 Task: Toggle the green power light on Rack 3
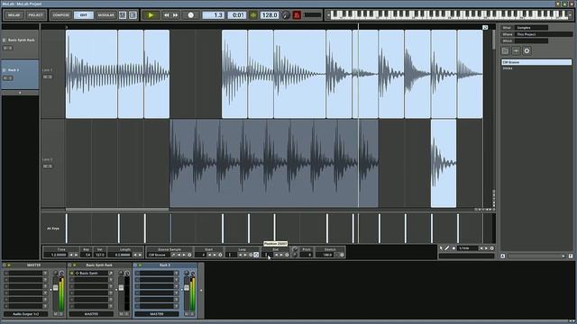[x=141, y=265]
